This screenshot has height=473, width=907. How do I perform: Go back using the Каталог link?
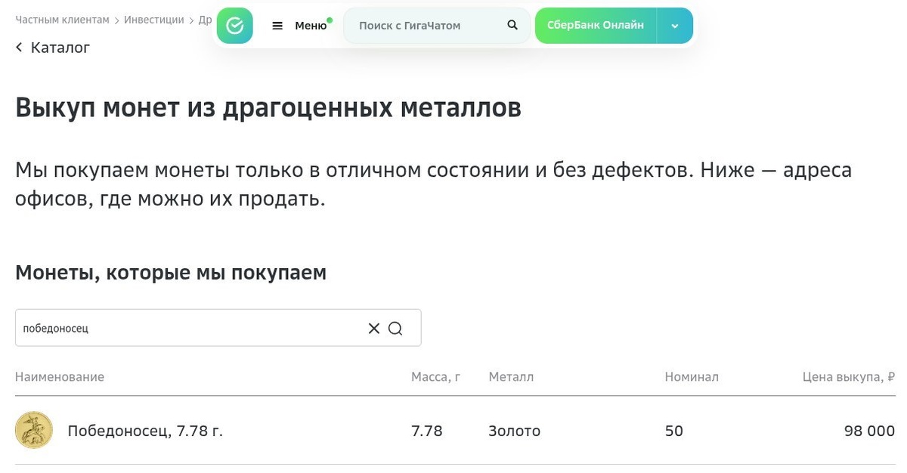point(60,47)
